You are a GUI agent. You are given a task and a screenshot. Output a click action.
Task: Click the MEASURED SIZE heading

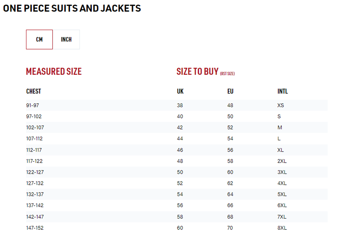click(x=54, y=72)
